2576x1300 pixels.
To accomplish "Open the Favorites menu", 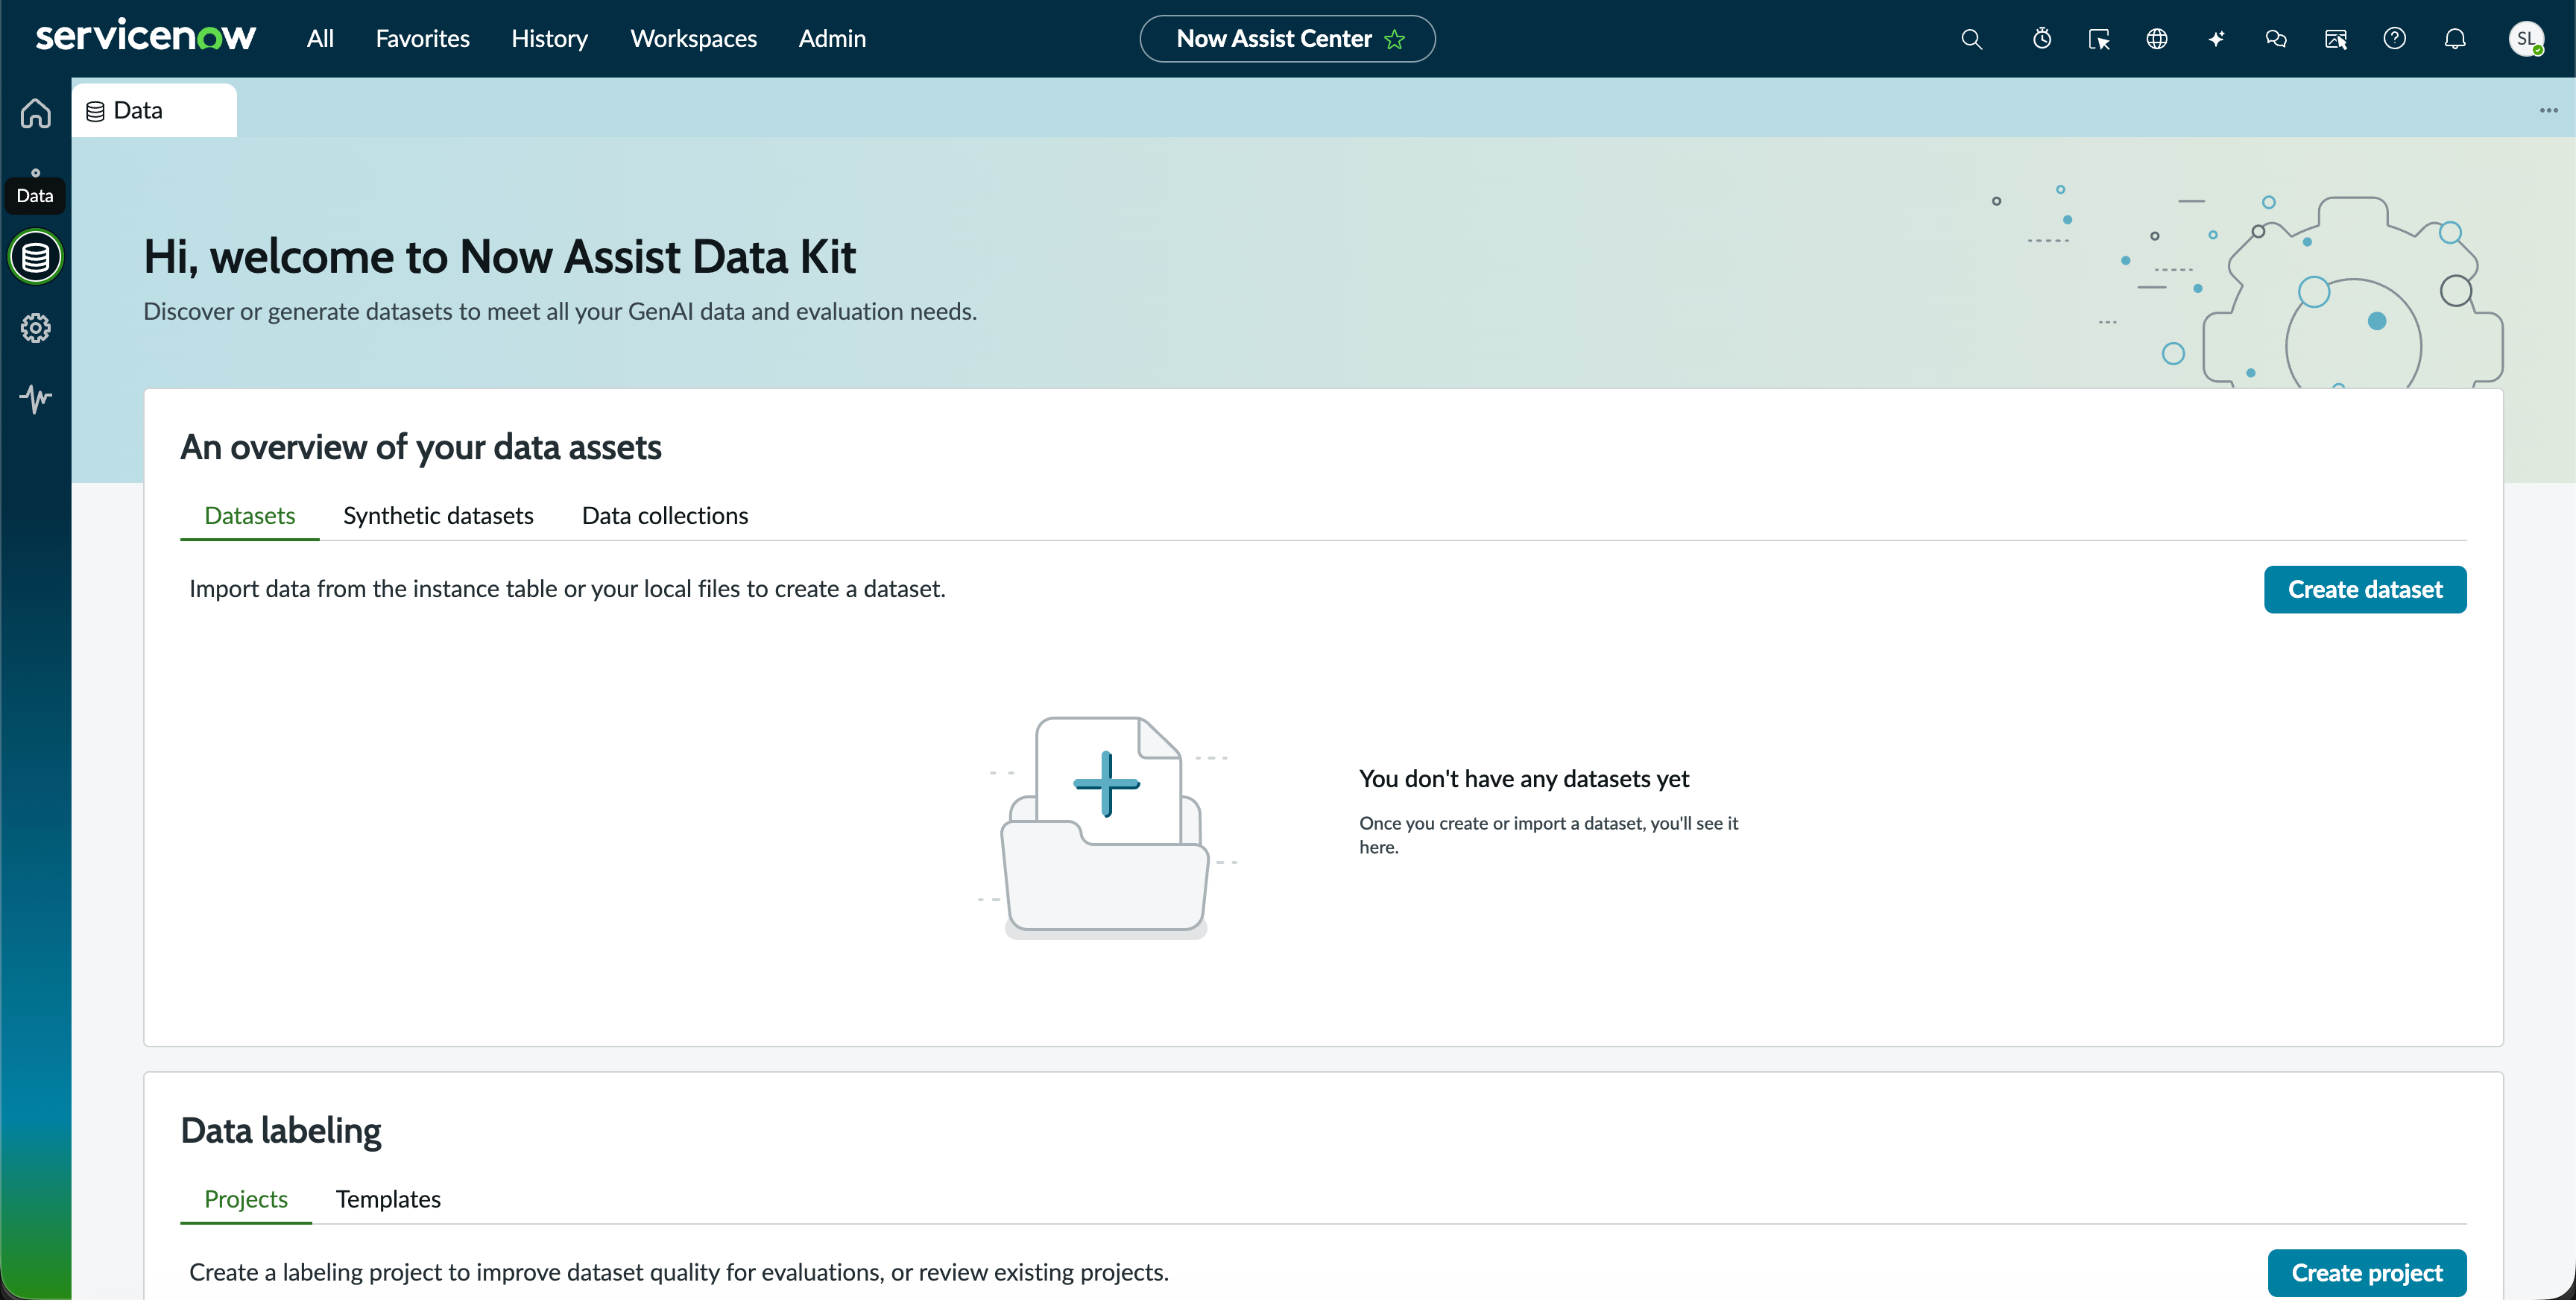I will point(422,39).
